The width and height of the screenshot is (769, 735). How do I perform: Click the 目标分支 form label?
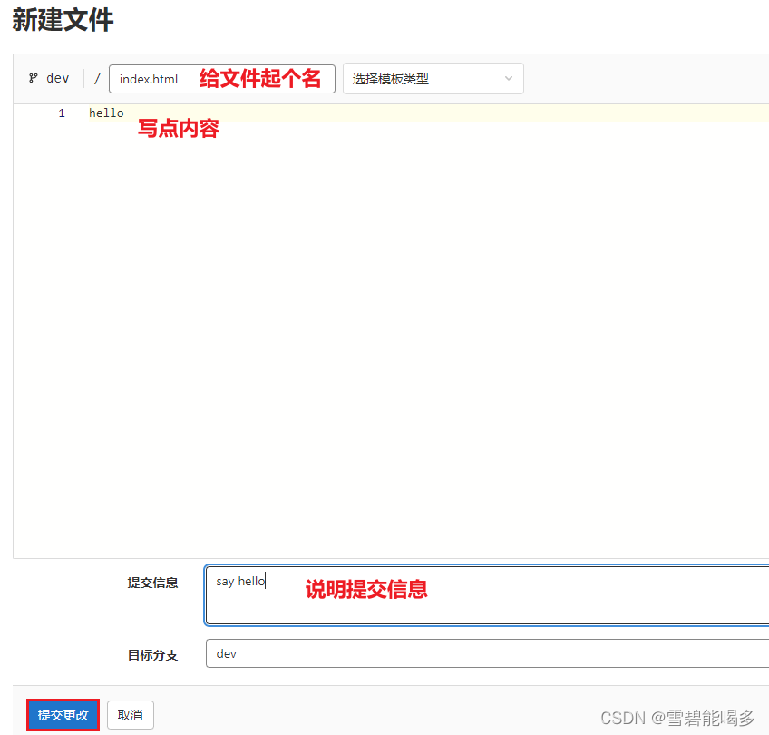(152, 654)
